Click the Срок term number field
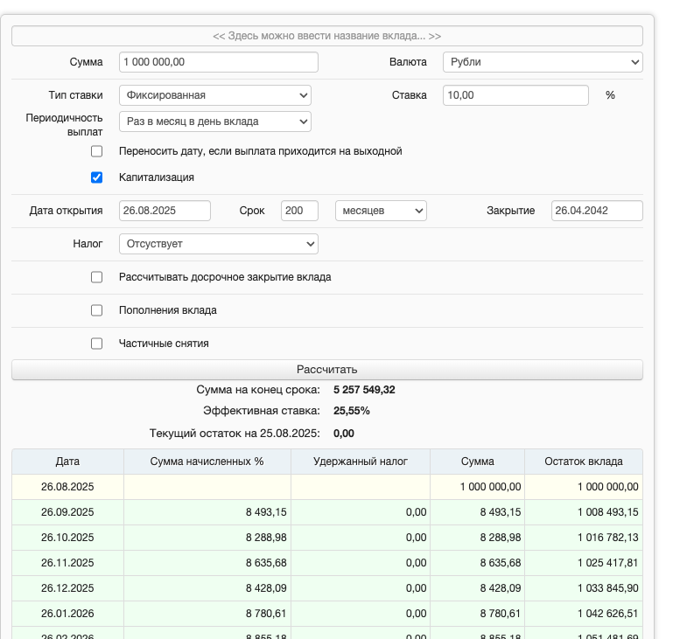Image resolution: width=680 pixels, height=639 pixels. [x=299, y=211]
